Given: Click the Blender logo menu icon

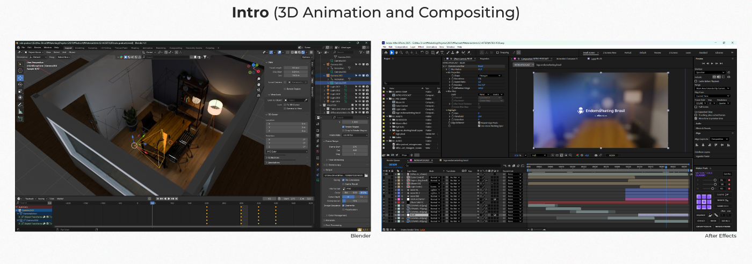Looking at the screenshot, I should pos(18,48).
